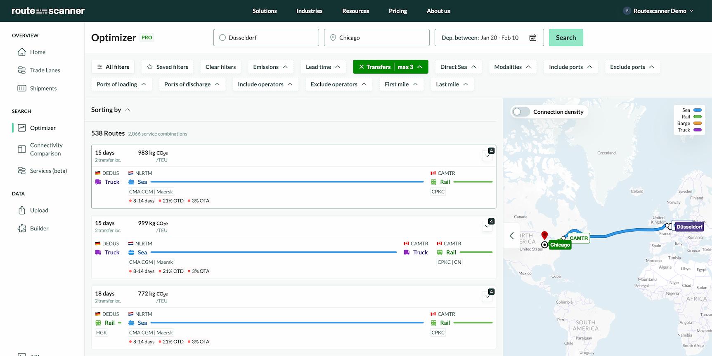Open the Routescanner Demo account dropdown
This screenshot has height=356, width=712.
pos(659,11)
